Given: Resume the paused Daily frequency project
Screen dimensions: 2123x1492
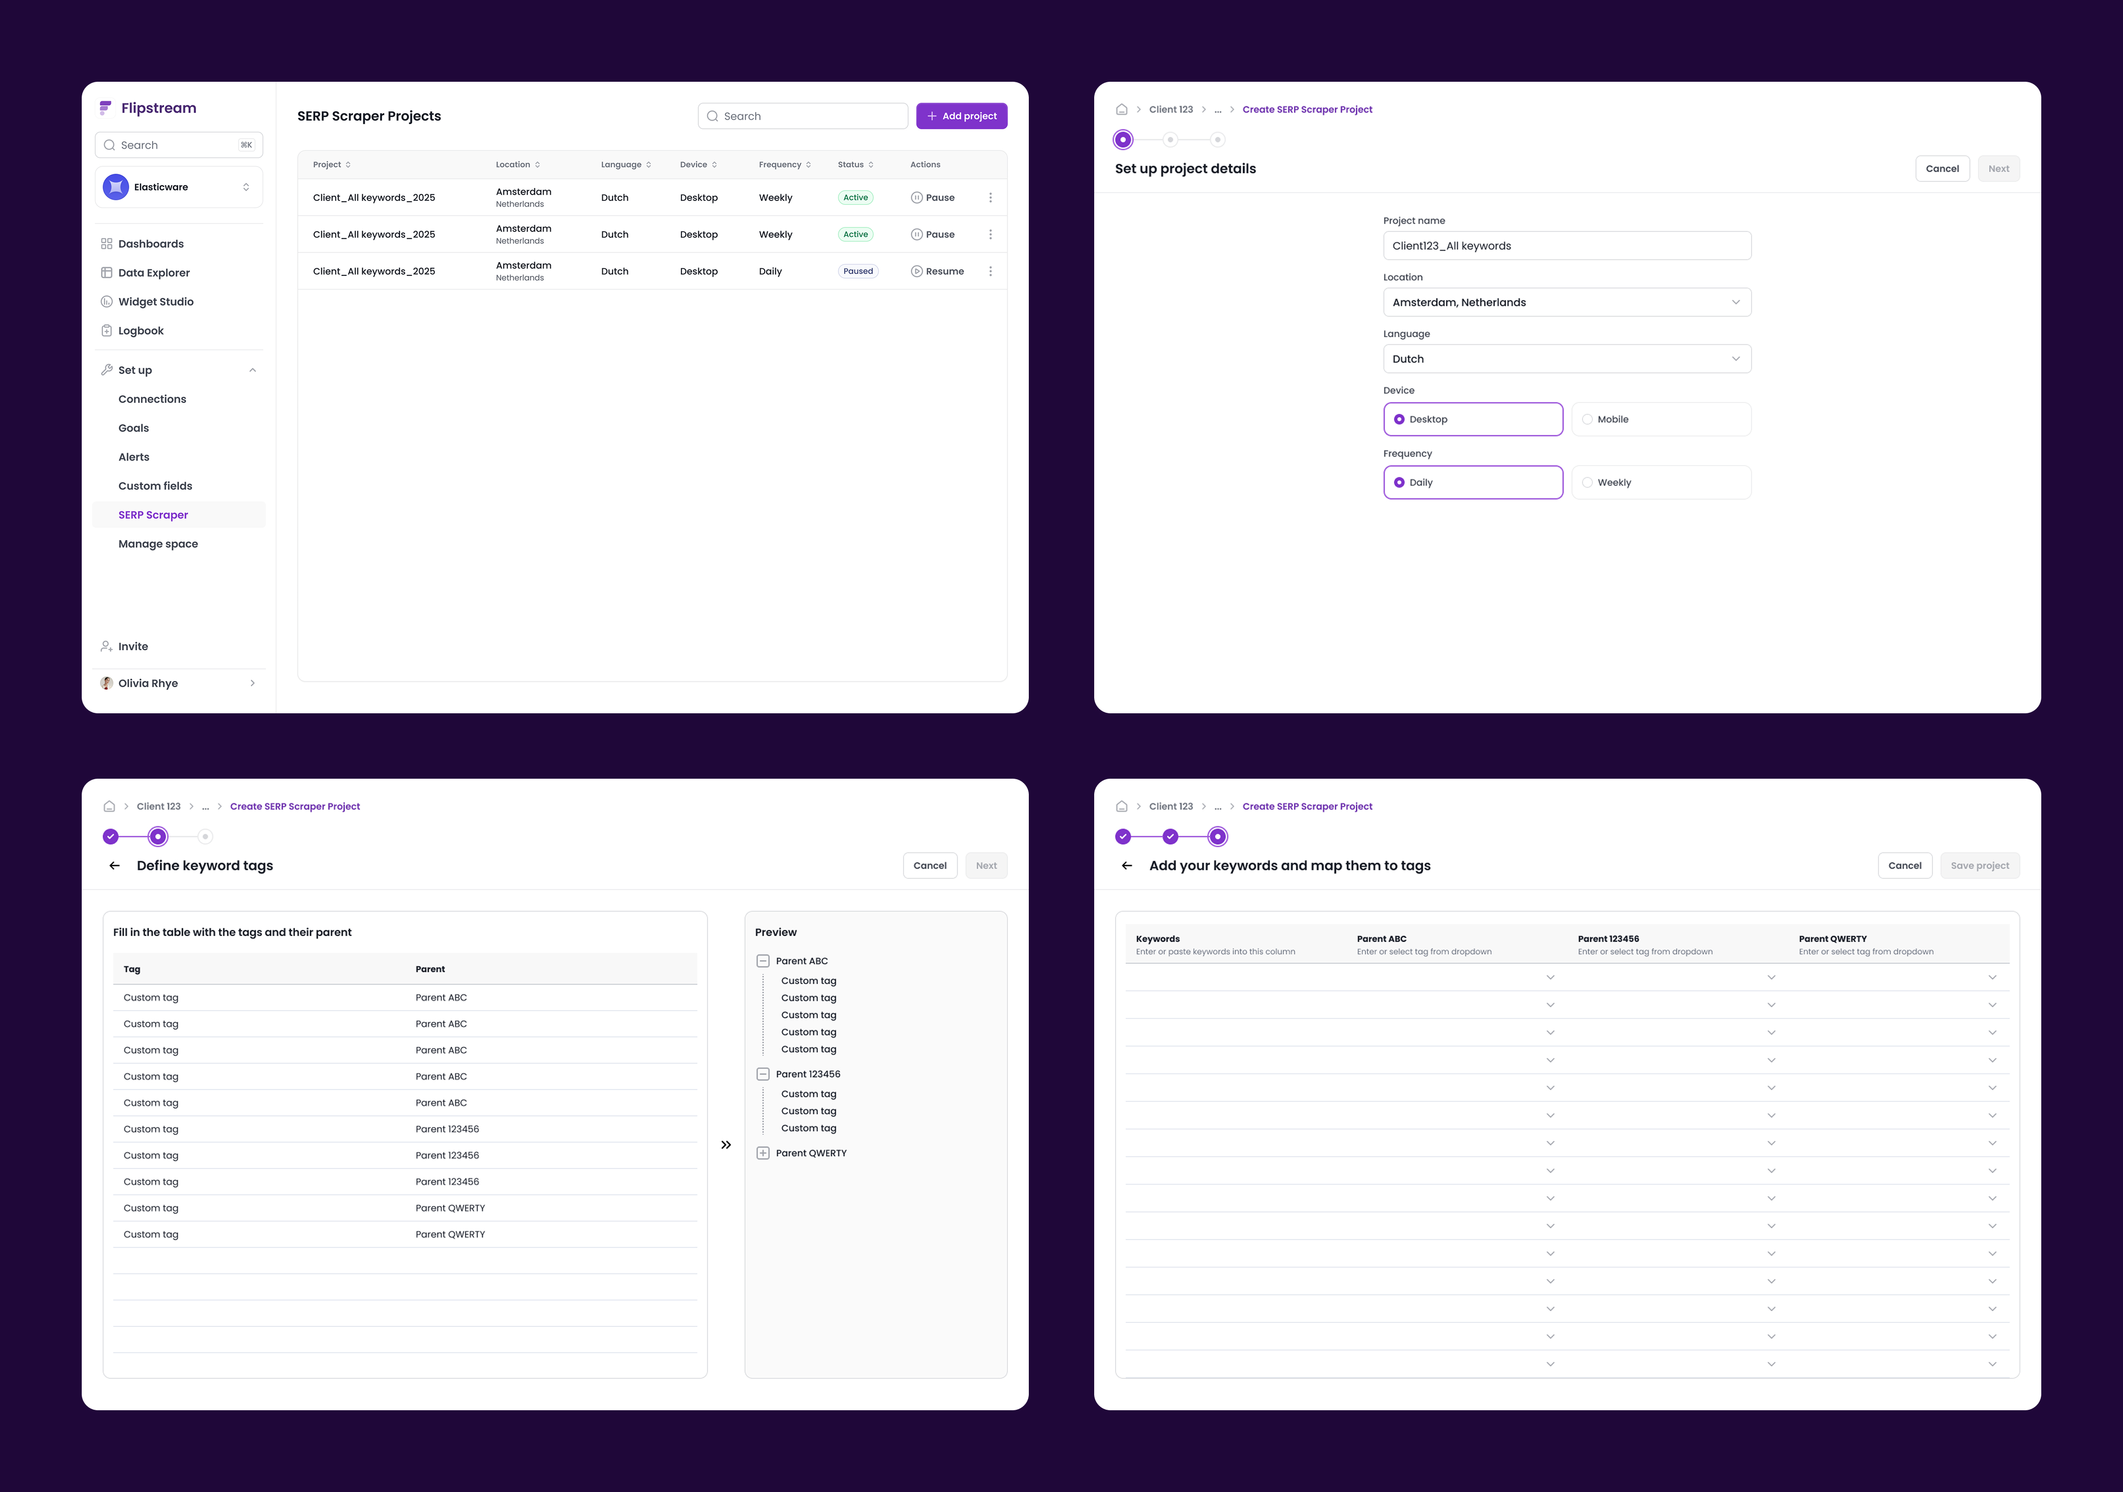Looking at the screenshot, I should click(x=937, y=270).
